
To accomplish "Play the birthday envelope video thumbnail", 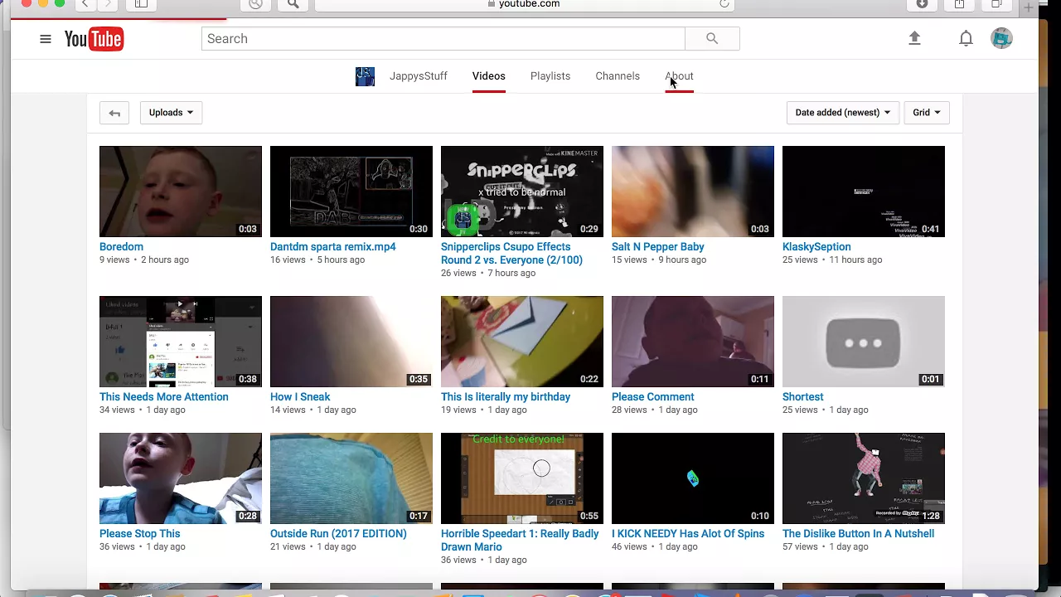I will point(522,342).
